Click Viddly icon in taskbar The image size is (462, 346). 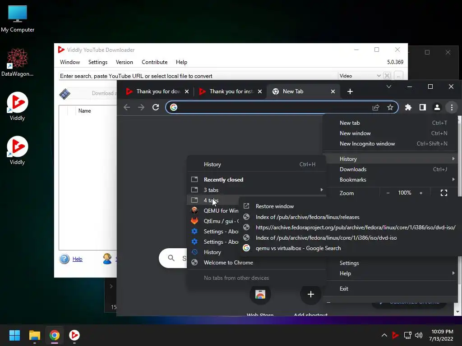coord(74,335)
